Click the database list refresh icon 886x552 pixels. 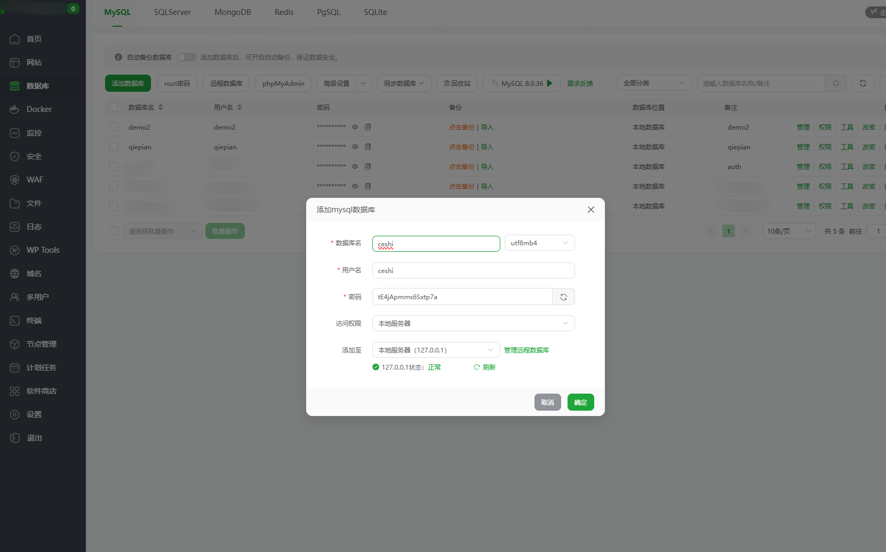863,83
